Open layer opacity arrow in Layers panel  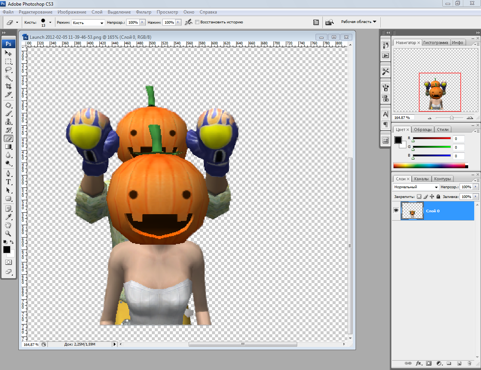(x=476, y=187)
